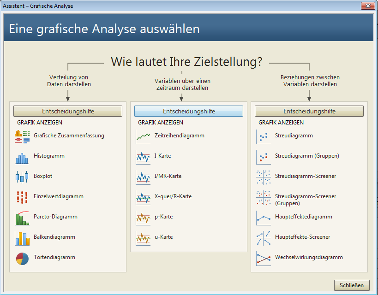Open Entscheidungshilfe under Beziehungen zwischen Variablen

(309, 111)
